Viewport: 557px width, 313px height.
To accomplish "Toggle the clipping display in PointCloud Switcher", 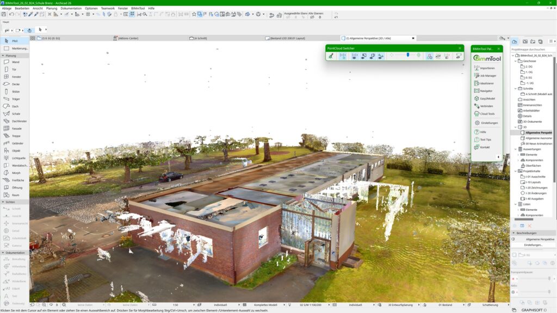I will [364, 57].
